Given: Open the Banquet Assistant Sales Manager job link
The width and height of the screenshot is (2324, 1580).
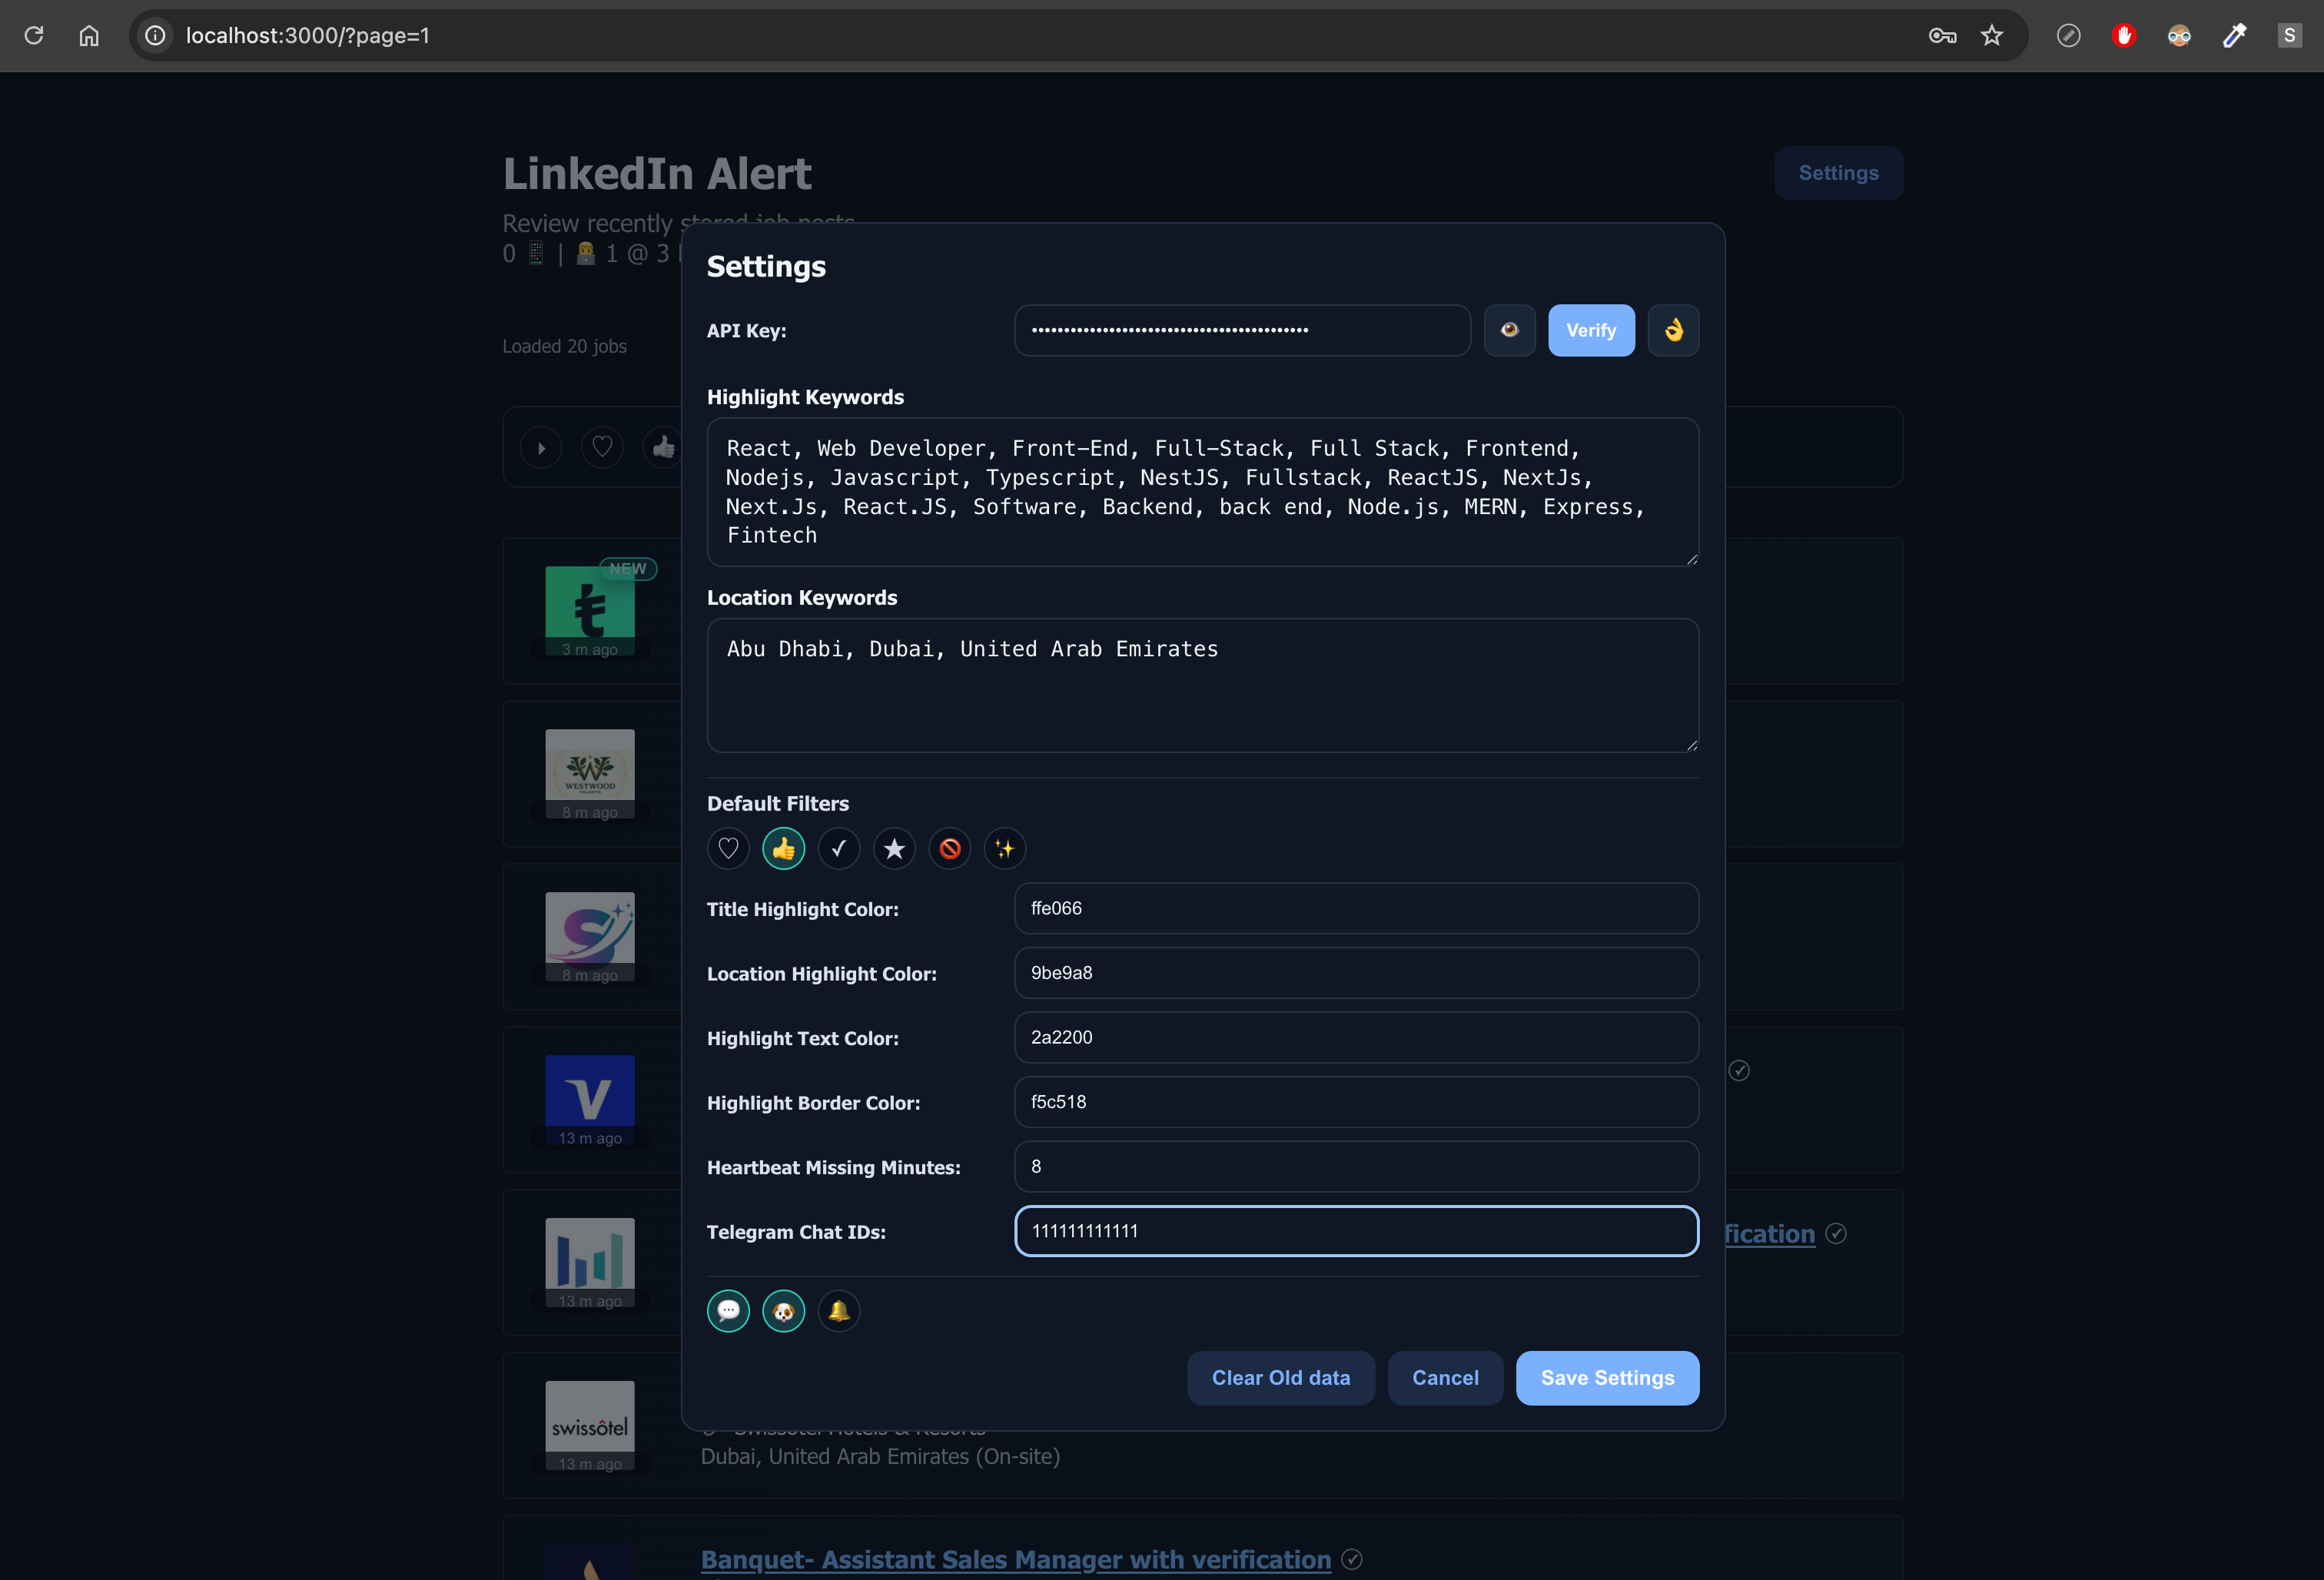Looking at the screenshot, I should click(1015, 1559).
